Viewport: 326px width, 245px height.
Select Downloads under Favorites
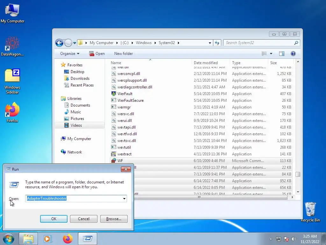(x=80, y=78)
